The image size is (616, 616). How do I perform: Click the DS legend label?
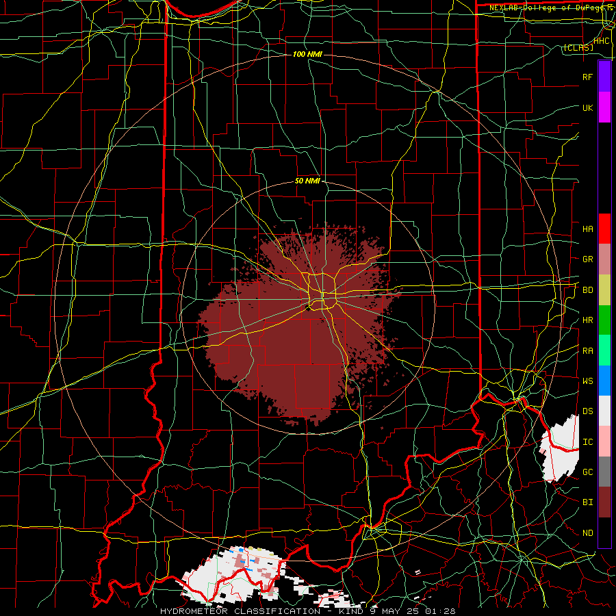pyautogui.click(x=587, y=411)
